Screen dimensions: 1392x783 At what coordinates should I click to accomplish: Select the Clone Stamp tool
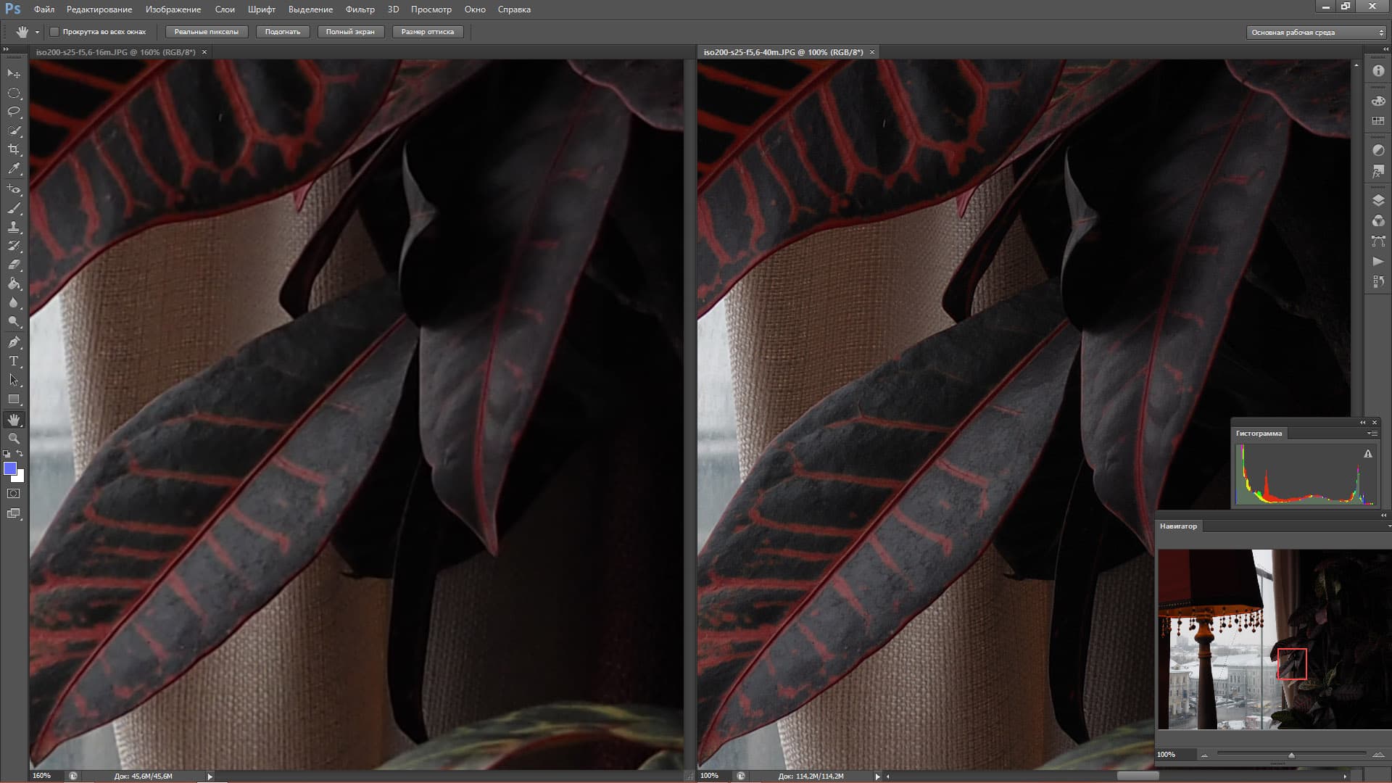tap(14, 227)
